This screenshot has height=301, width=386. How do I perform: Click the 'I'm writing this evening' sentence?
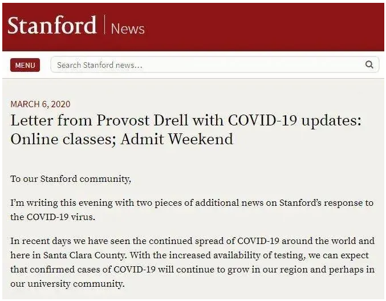point(192,210)
